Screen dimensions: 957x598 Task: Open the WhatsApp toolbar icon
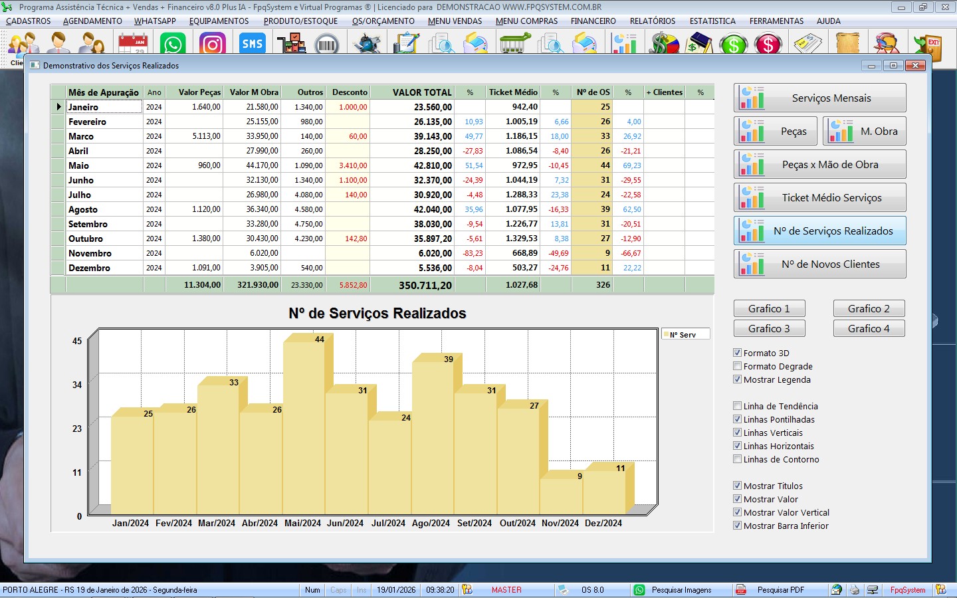(x=173, y=45)
